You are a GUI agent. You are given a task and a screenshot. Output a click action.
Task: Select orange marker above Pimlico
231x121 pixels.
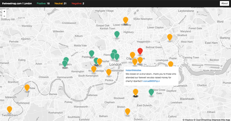109,72
